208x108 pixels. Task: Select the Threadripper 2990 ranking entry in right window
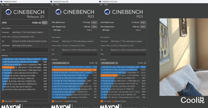tap(123, 67)
